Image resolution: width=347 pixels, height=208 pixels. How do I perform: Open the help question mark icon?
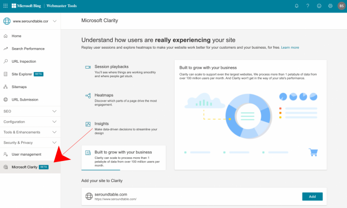click(307, 6)
